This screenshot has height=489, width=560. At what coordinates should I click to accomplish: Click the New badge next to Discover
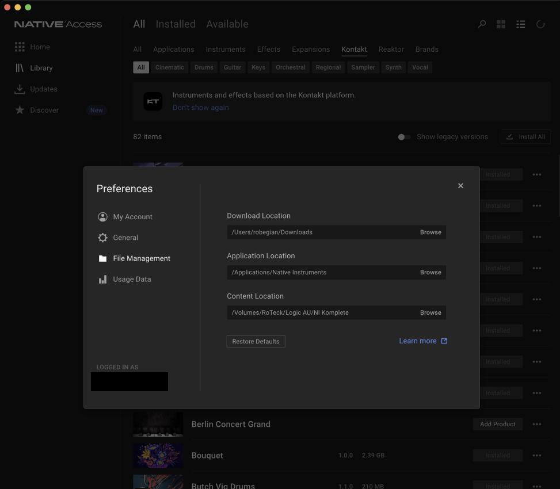point(97,110)
